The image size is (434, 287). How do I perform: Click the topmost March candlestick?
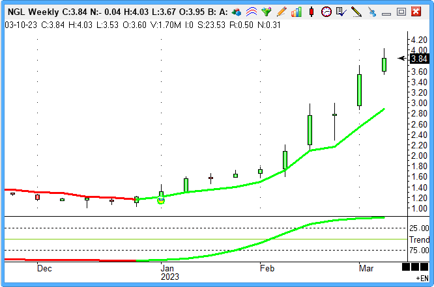384,64
